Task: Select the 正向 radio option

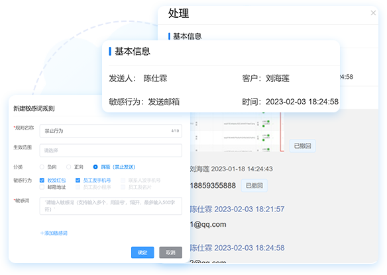Action: pos(69,167)
